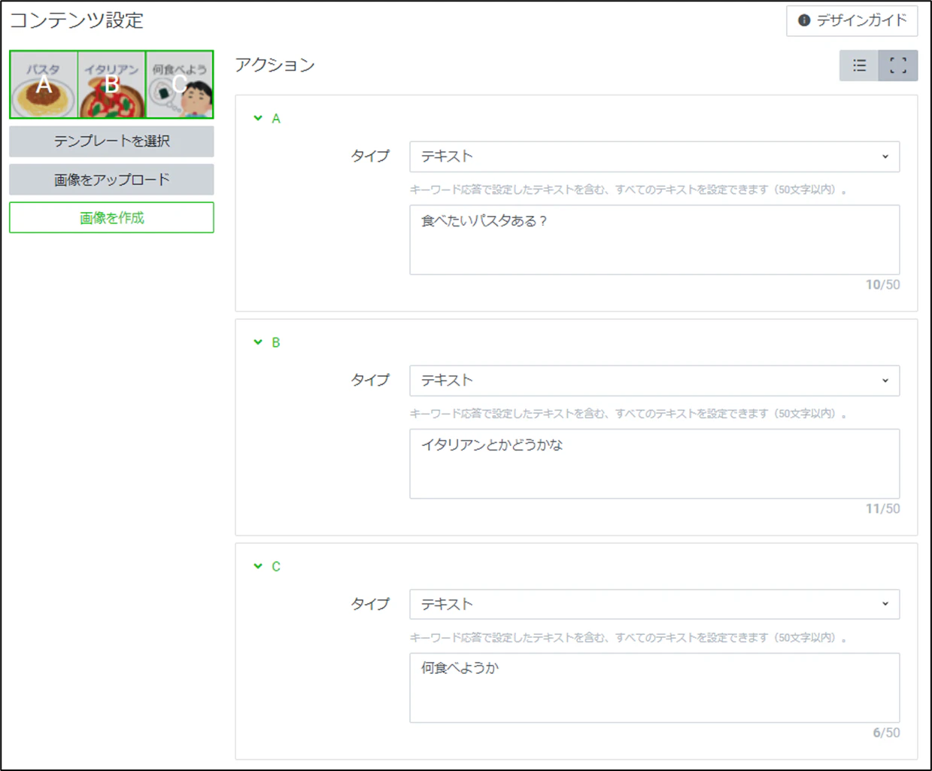The height and width of the screenshot is (771, 932).
Task: Click the 10/50 character counter
Action: 882,284
